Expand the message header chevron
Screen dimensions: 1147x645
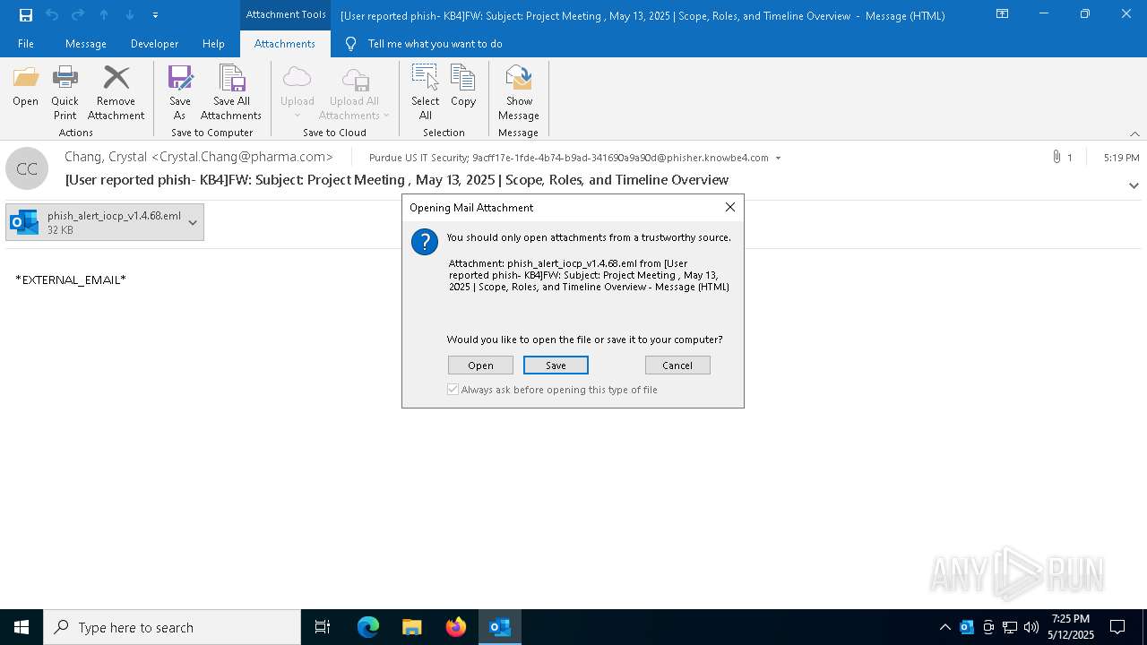1134,185
